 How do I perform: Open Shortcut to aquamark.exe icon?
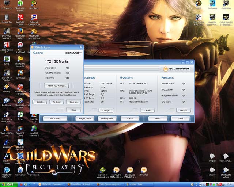(x=102, y=172)
